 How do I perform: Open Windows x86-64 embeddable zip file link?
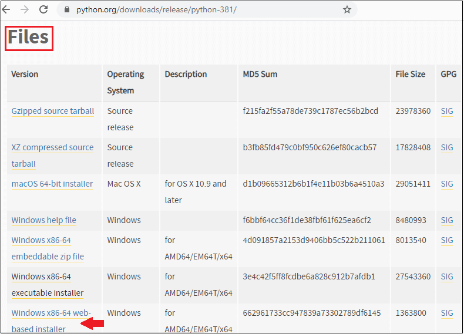click(x=48, y=248)
